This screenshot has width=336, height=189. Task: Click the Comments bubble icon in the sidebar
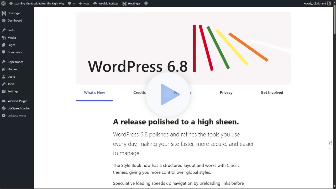click(4, 52)
